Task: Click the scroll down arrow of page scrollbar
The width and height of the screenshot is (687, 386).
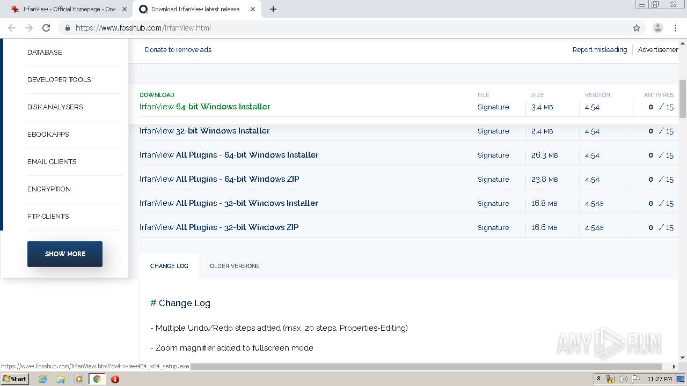Action: tap(683, 358)
